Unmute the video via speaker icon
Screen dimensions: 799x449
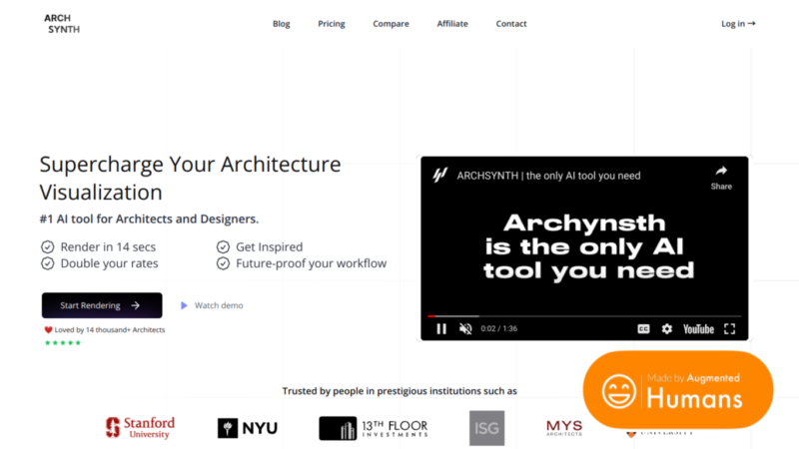click(465, 329)
